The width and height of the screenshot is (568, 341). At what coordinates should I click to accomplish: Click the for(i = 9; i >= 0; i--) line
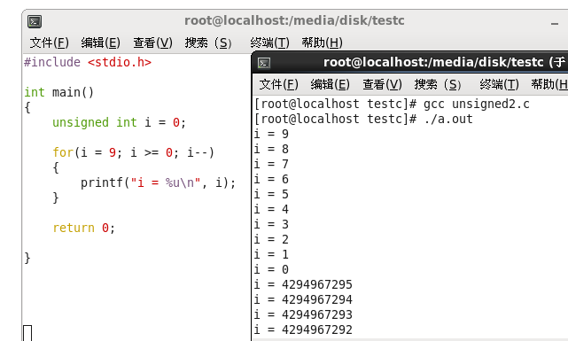tap(134, 152)
